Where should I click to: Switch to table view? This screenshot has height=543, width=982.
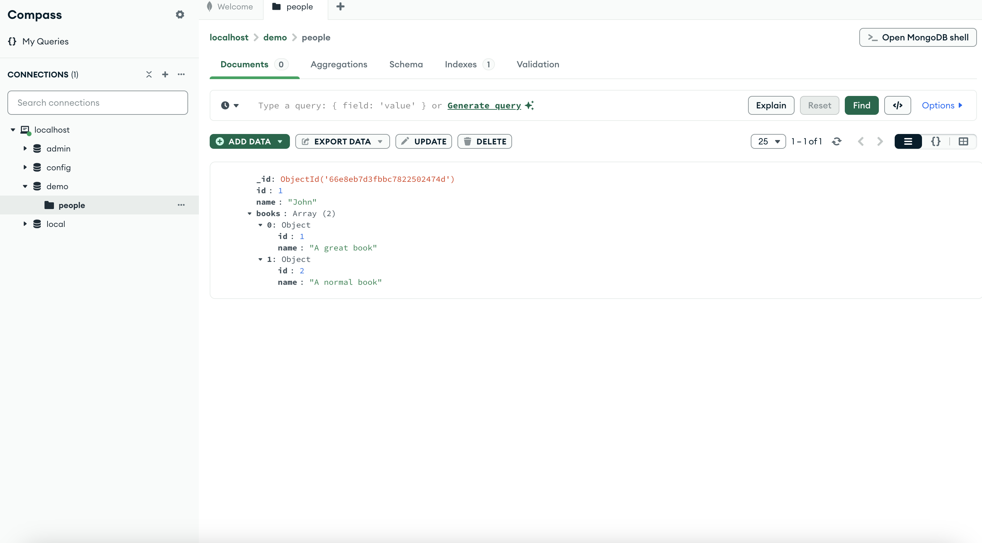(963, 142)
